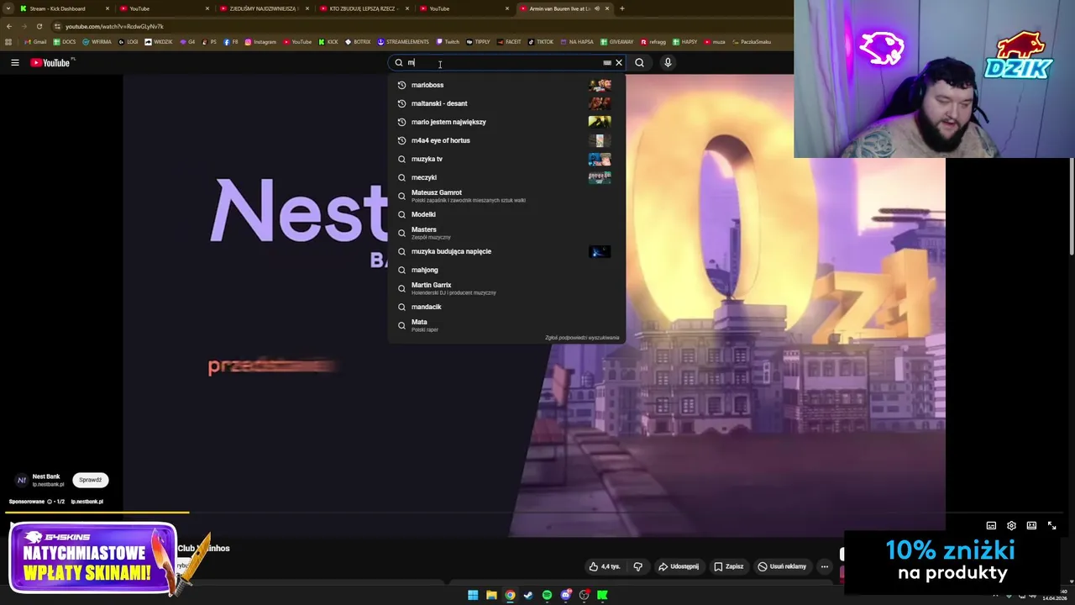The width and height of the screenshot is (1075, 605).
Task: Click the address bar URL
Action: click(x=114, y=26)
